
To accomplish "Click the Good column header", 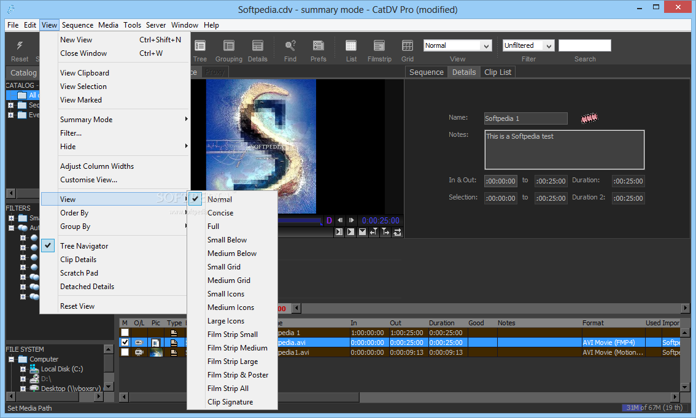I will 481,323.
